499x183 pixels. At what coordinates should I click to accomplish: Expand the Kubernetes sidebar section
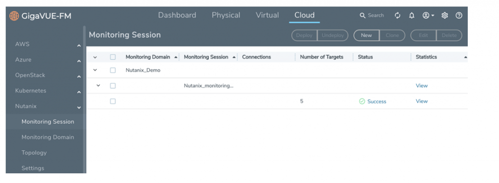[79, 92]
